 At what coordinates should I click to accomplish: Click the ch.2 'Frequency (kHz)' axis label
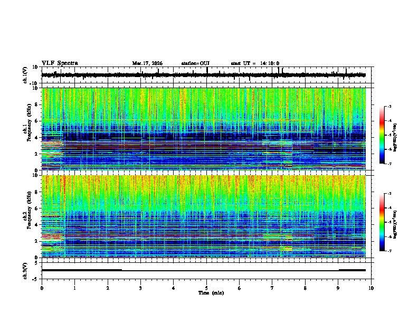pyautogui.click(x=28, y=211)
